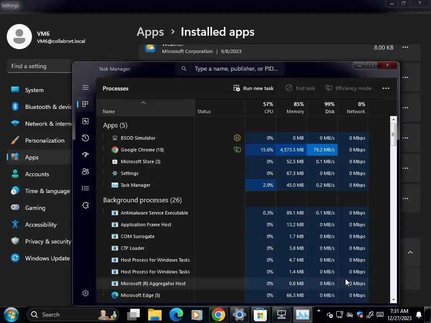Open Time & language in Settings sidebar
431x323 pixels.
(x=40, y=191)
